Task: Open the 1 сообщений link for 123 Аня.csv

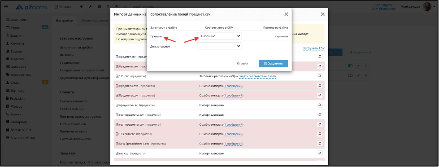Action: 234,134
